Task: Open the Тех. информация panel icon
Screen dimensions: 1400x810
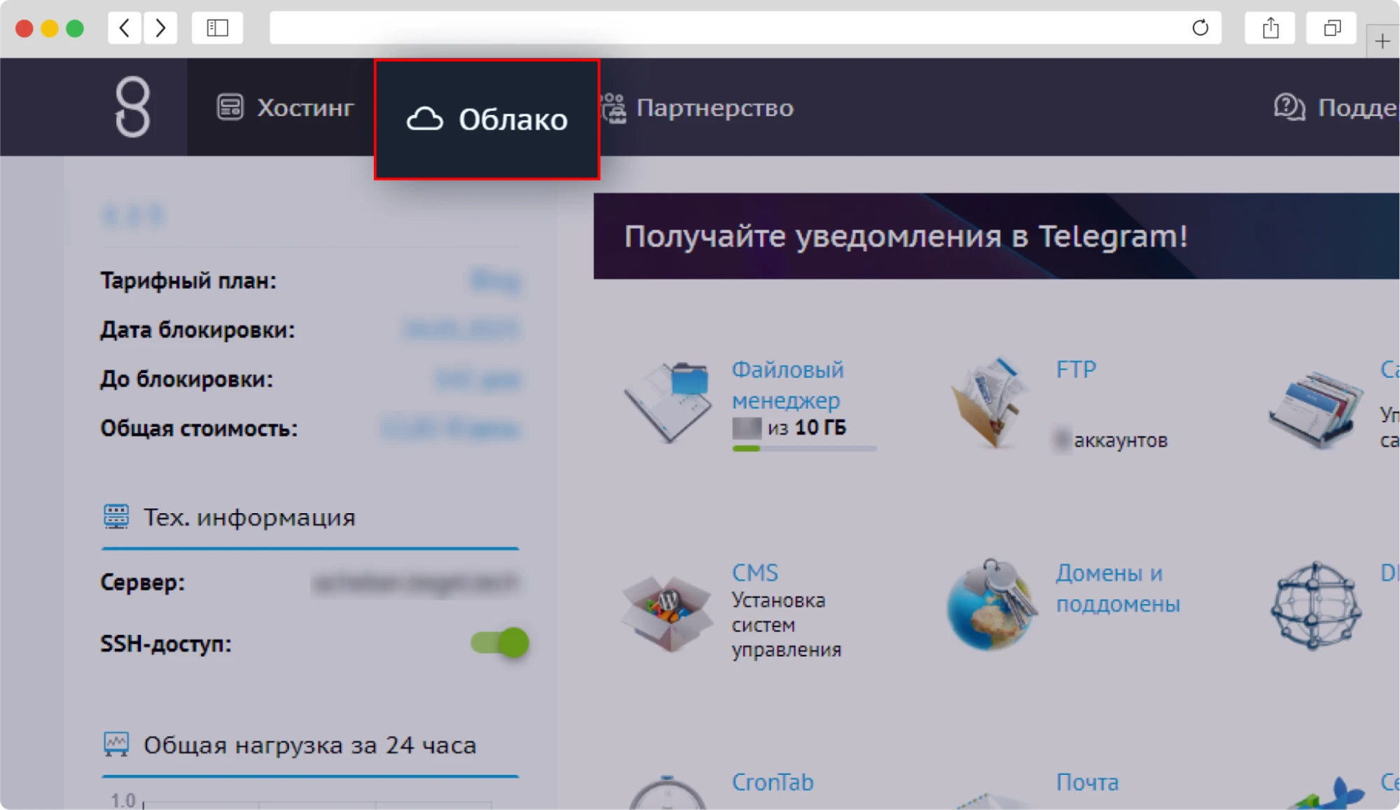Action: (x=116, y=516)
